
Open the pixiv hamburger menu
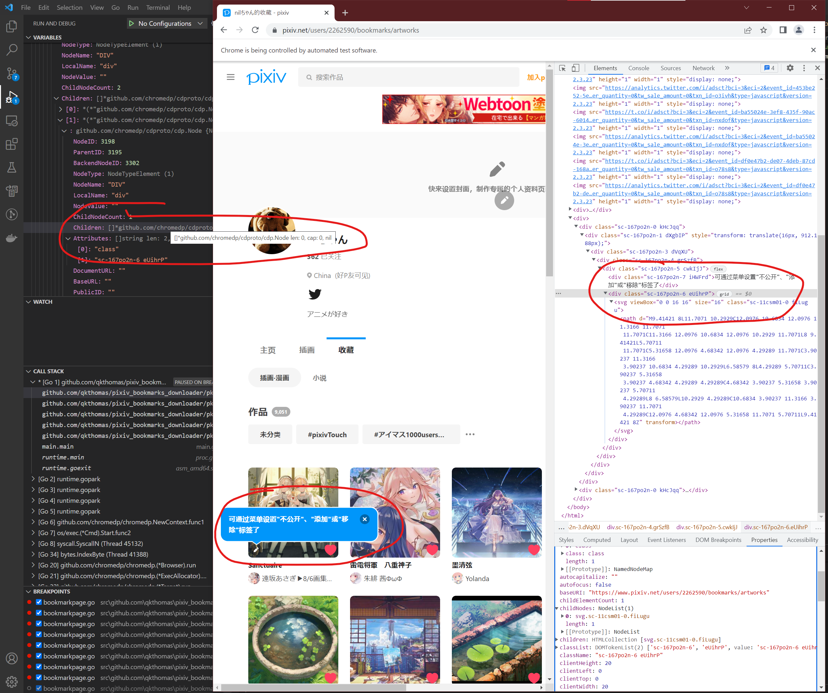click(231, 77)
